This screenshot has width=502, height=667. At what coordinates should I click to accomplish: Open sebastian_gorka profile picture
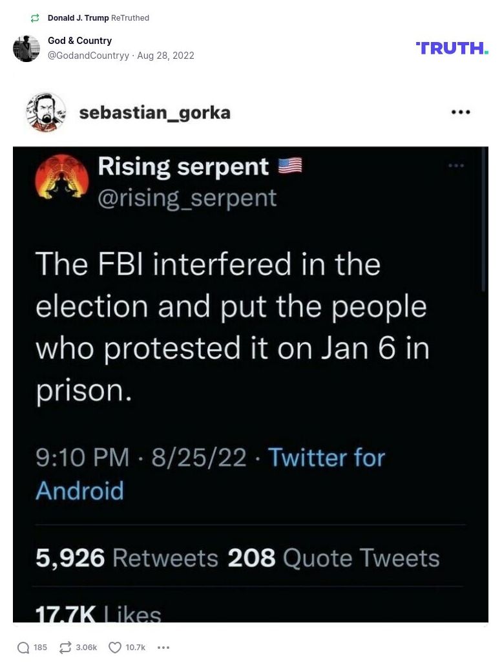[46, 112]
